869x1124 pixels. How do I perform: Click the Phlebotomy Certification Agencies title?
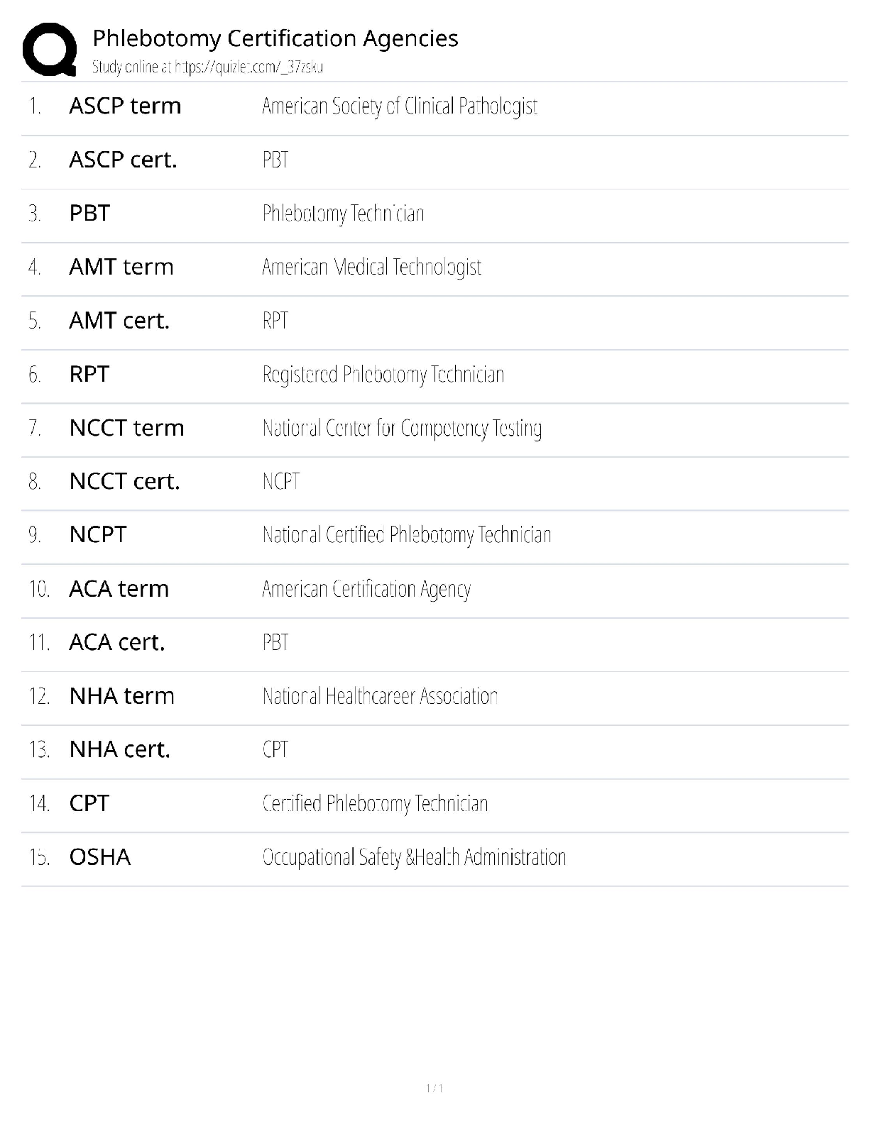click(275, 38)
